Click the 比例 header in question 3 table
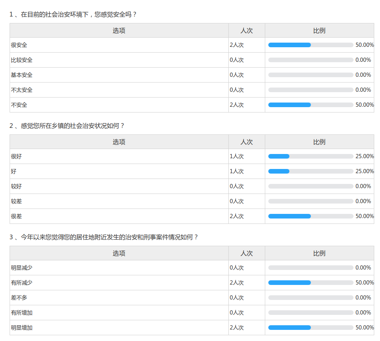The width and height of the screenshot is (380, 341). [319, 253]
